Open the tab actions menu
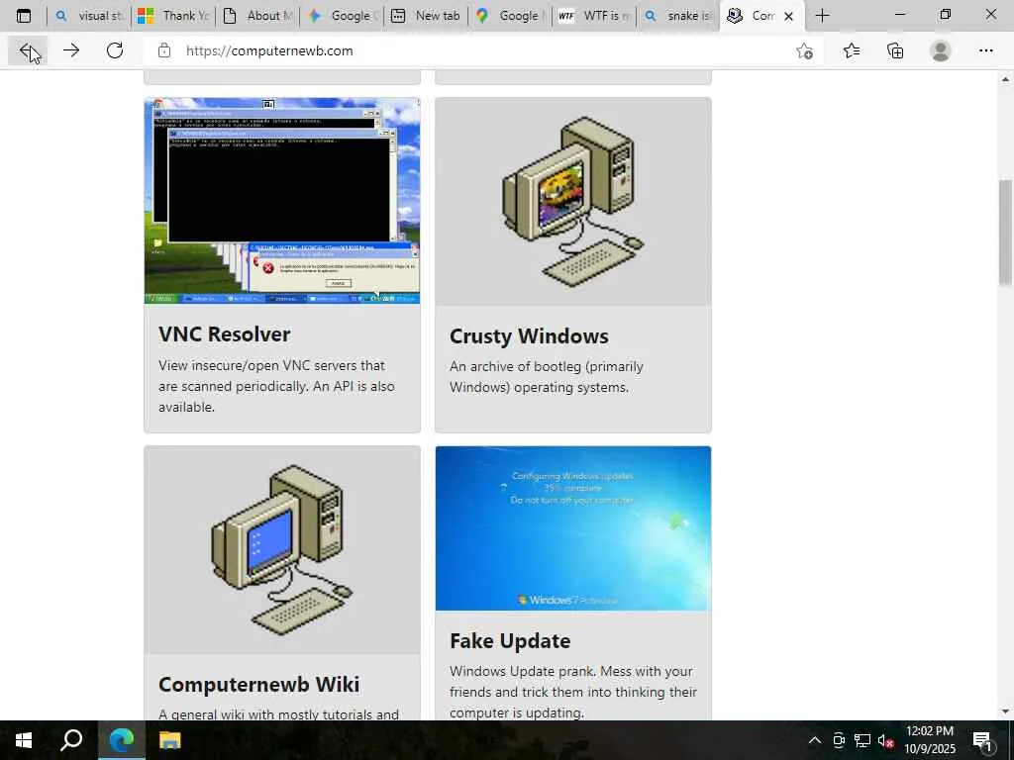This screenshot has width=1014, height=760. (x=24, y=16)
